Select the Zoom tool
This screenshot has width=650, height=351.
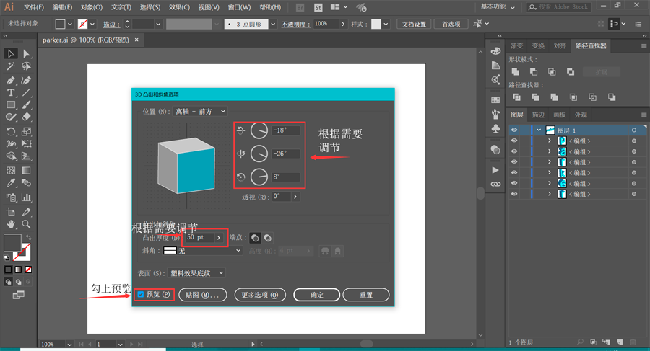27,224
